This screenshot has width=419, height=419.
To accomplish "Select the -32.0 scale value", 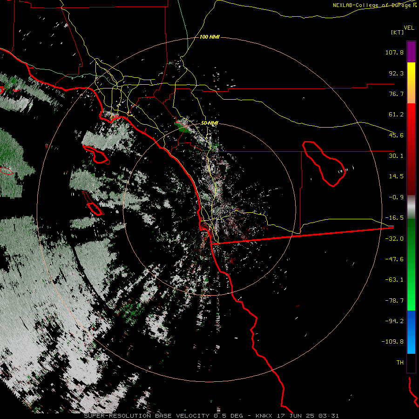I will (x=394, y=239).
